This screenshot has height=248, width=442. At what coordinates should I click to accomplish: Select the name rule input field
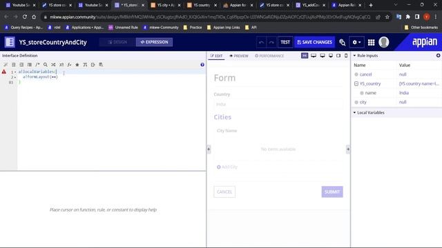coord(370,93)
